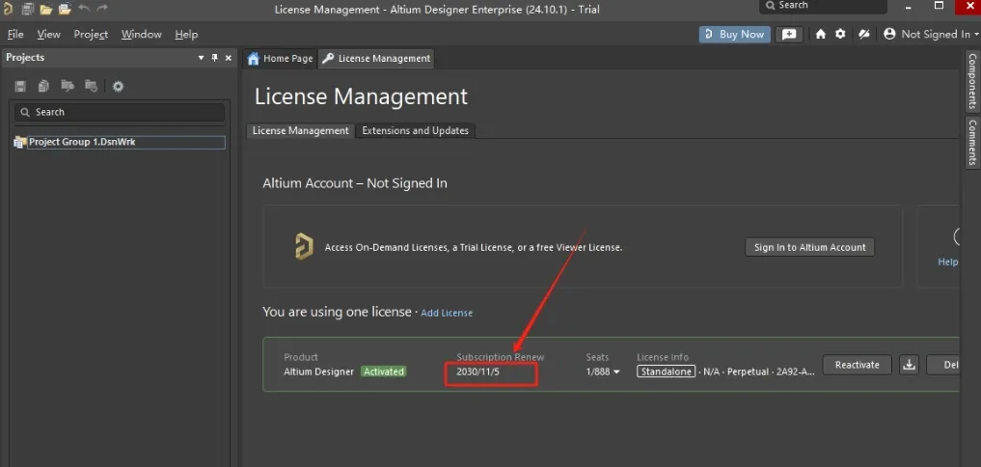Open the View menu
The width and height of the screenshot is (981, 467).
(x=49, y=35)
